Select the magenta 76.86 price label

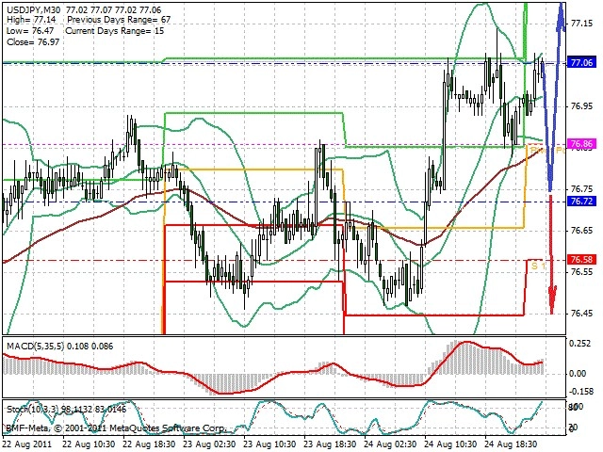pos(582,144)
